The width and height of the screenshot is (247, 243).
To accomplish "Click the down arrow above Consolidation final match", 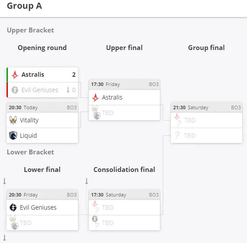I will tap(87, 181).
